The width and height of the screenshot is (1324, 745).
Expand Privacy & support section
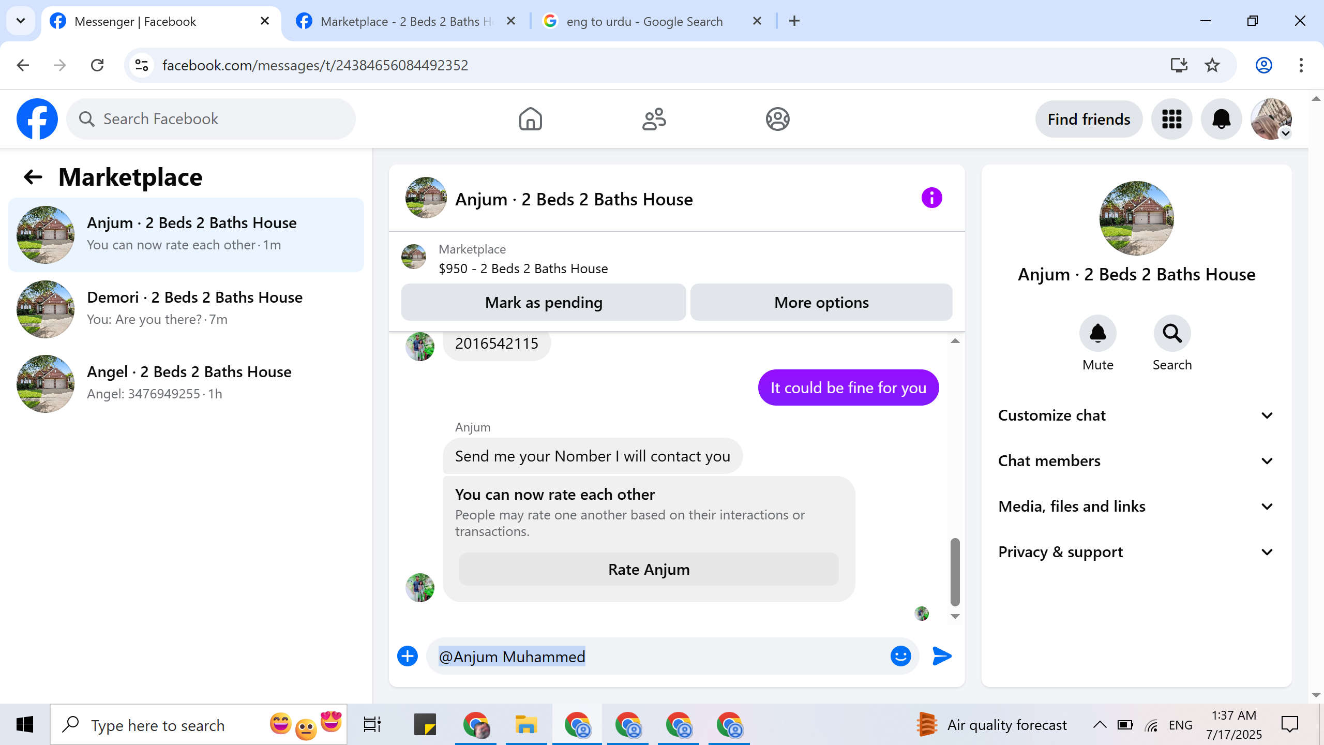[x=1136, y=552]
